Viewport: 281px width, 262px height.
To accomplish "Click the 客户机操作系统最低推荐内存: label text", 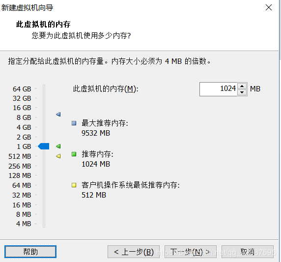I will point(131,185).
